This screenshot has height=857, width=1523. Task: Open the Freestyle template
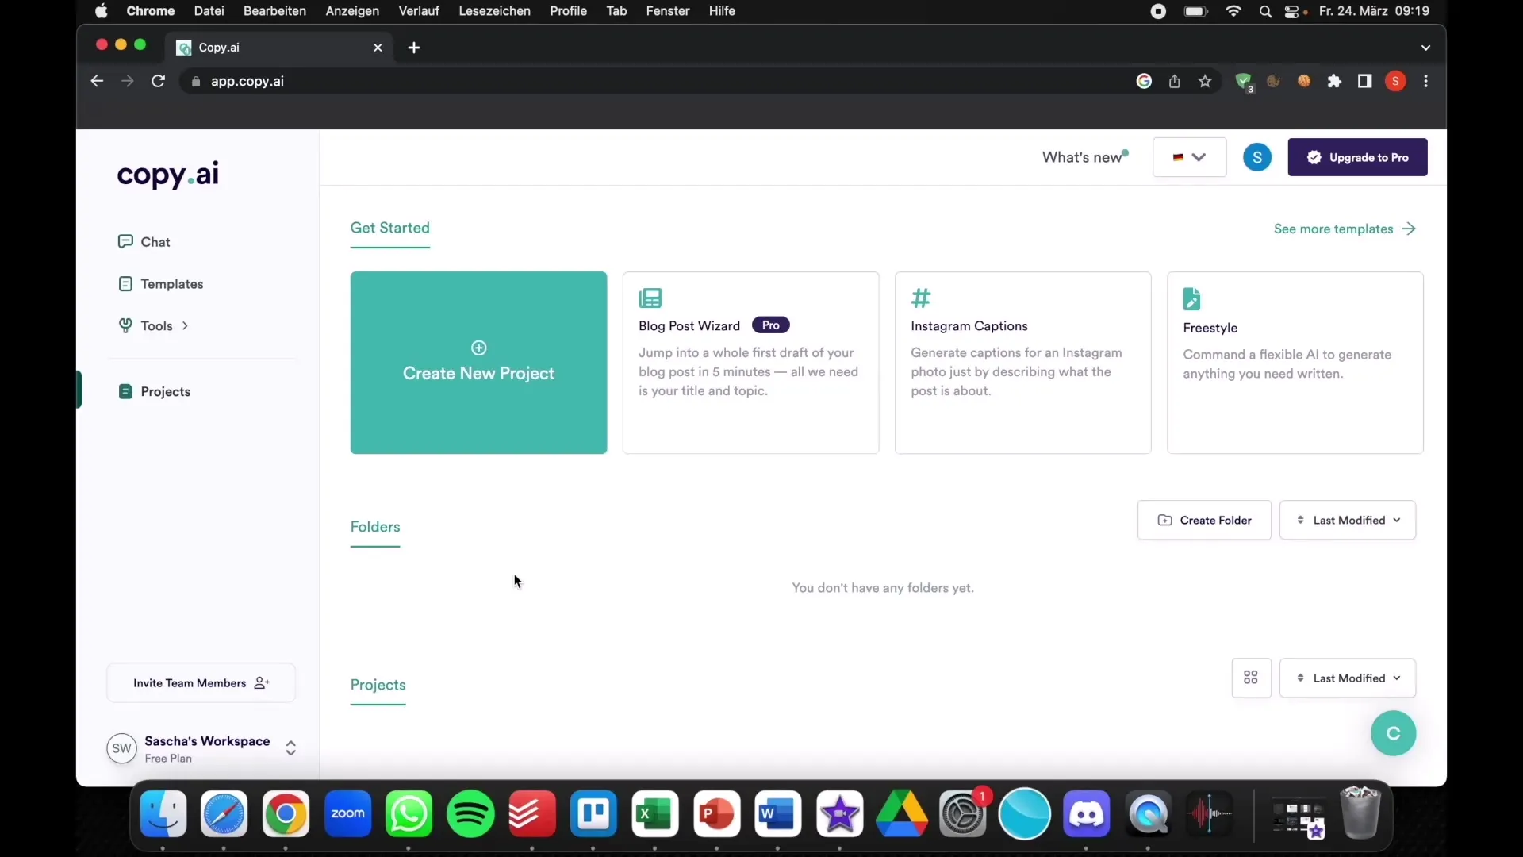(1295, 363)
